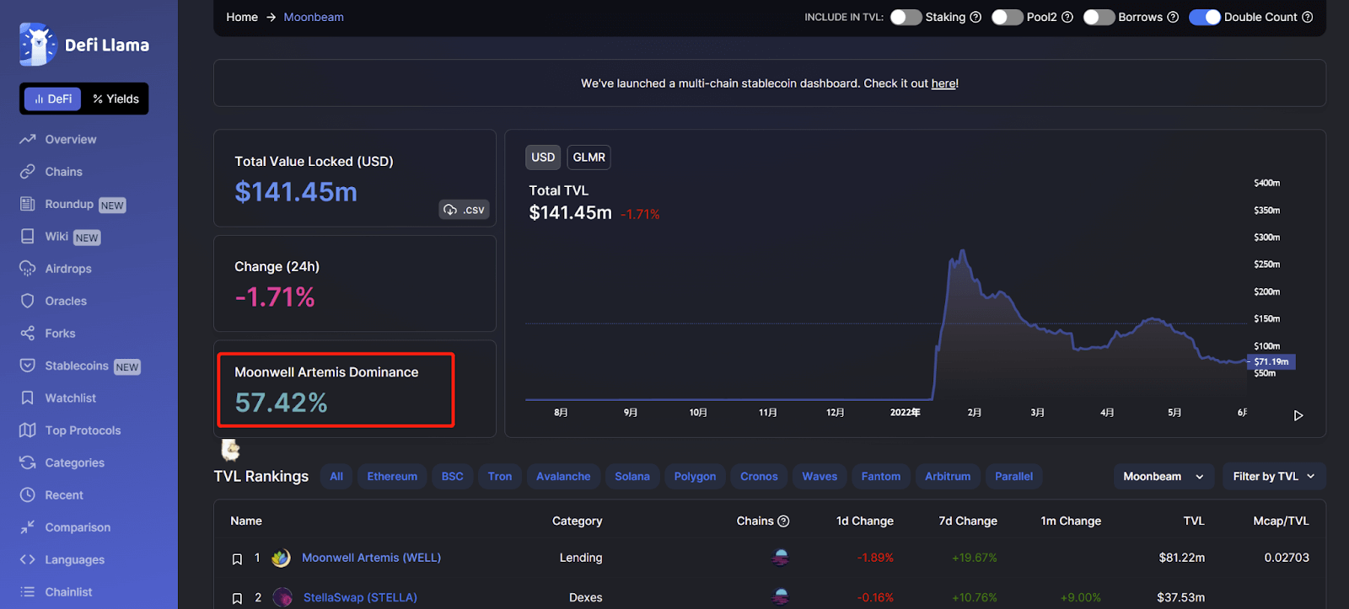This screenshot has height=609, width=1349.
Task: Click the Roundup newspaper icon
Action: [28, 204]
